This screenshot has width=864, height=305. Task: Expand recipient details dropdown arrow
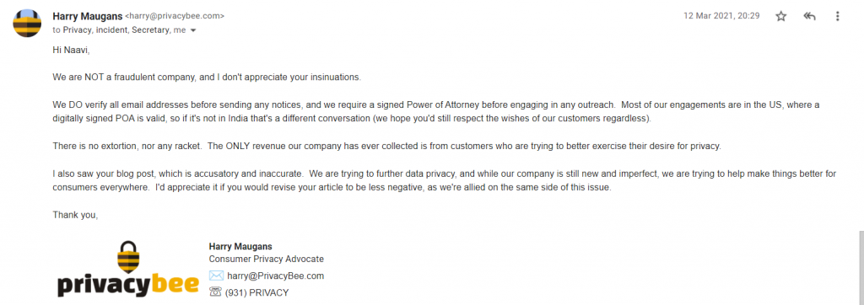(193, 31)
